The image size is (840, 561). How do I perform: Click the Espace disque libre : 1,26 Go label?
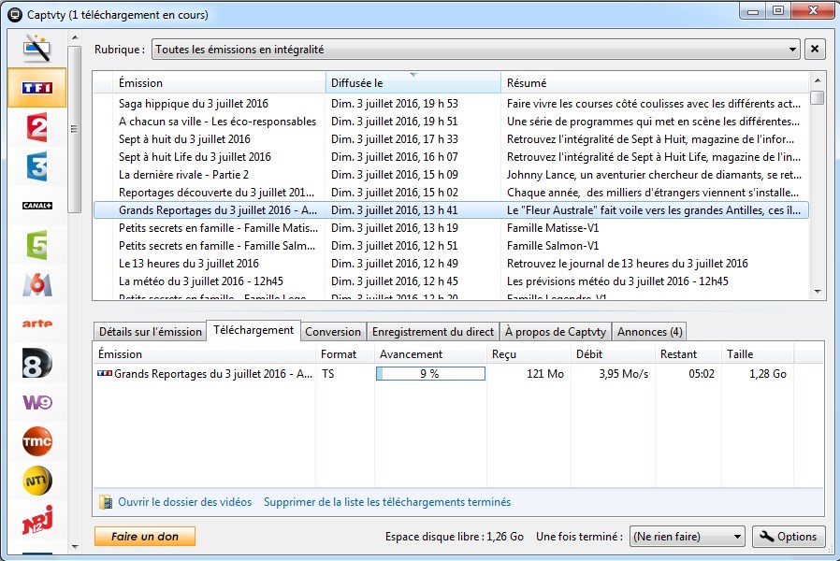tap(455, 537)
